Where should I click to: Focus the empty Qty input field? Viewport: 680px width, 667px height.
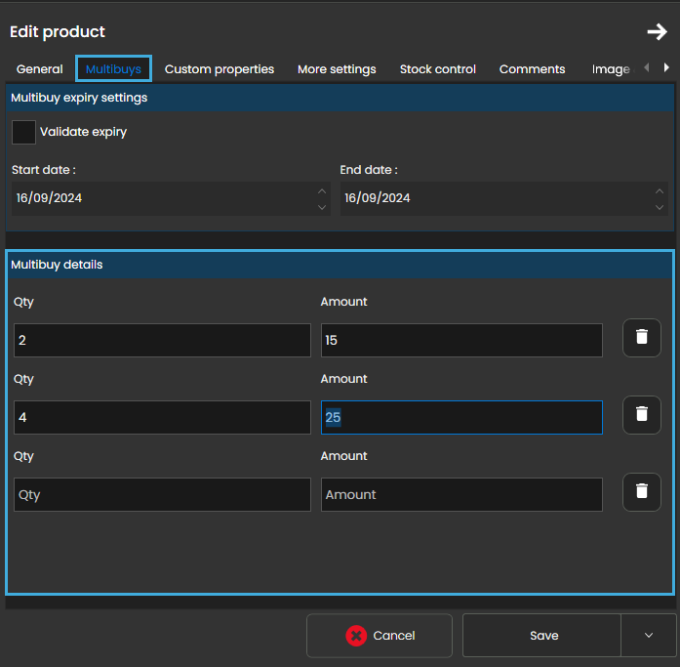(x=162, y=495)
